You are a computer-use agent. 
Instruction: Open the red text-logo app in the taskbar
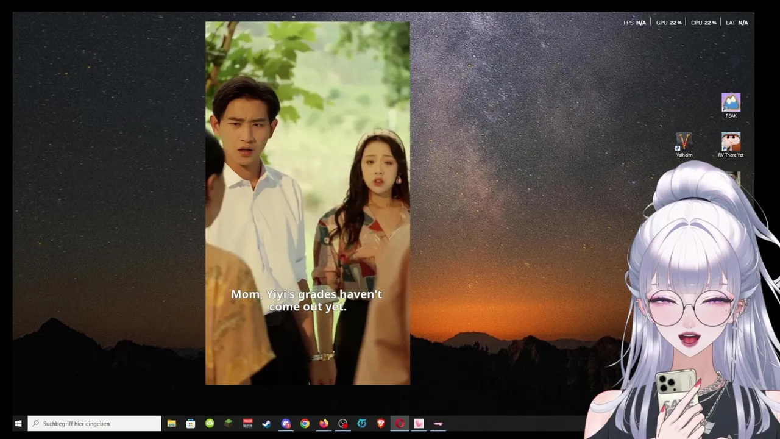point(248,423)
